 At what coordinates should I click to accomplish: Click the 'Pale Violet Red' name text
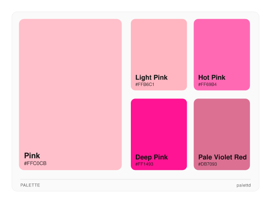(x=222, y=157)
